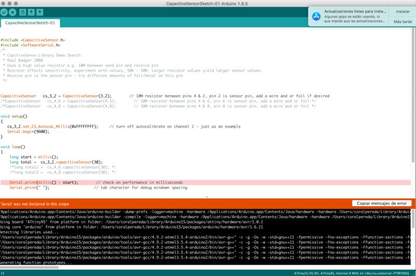Save the sketch with the down-arrow icon
416x276 pixels.
[40, 12]
